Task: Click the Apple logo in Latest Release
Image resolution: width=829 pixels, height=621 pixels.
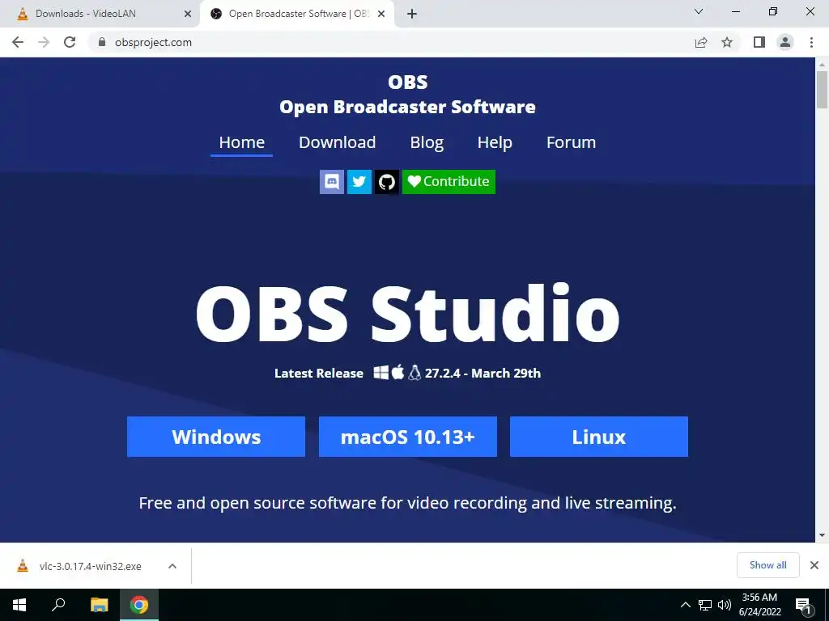Action: point(398,372)
